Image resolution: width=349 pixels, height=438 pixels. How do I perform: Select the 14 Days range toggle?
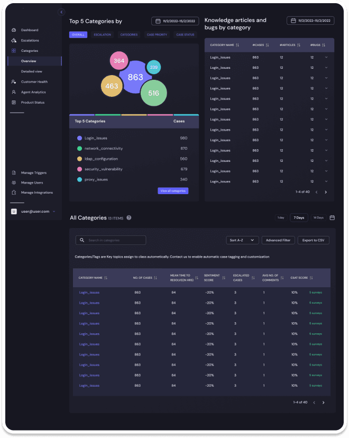coord(318,217)
